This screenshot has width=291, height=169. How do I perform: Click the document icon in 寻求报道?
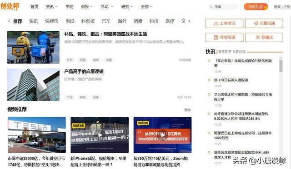coord(216,37)
